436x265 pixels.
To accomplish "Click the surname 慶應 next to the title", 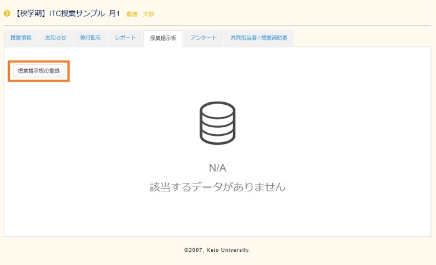I will [132, 14].
